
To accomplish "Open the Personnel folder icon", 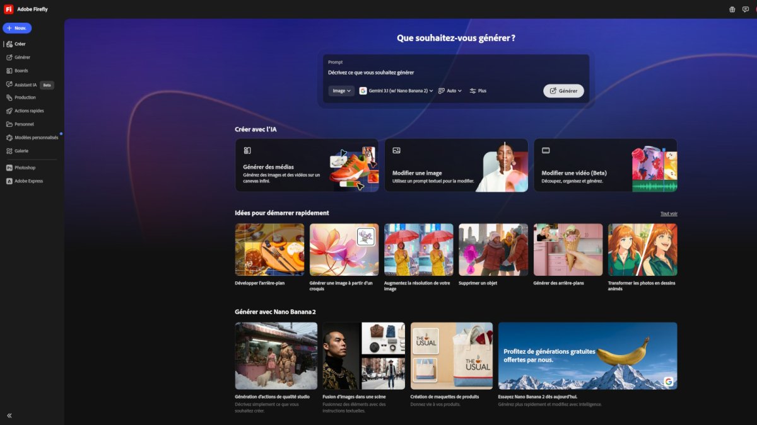I will (9, 124).
